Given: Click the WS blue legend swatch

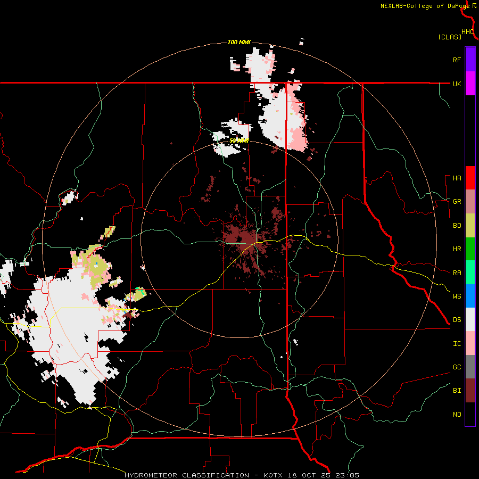Looking at the screenshot, I should [470, 296].
